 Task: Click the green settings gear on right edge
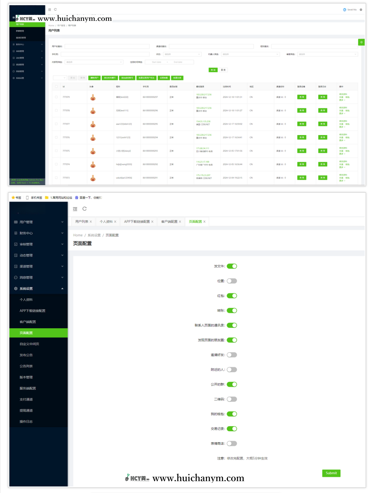click(x=361, y=42)
